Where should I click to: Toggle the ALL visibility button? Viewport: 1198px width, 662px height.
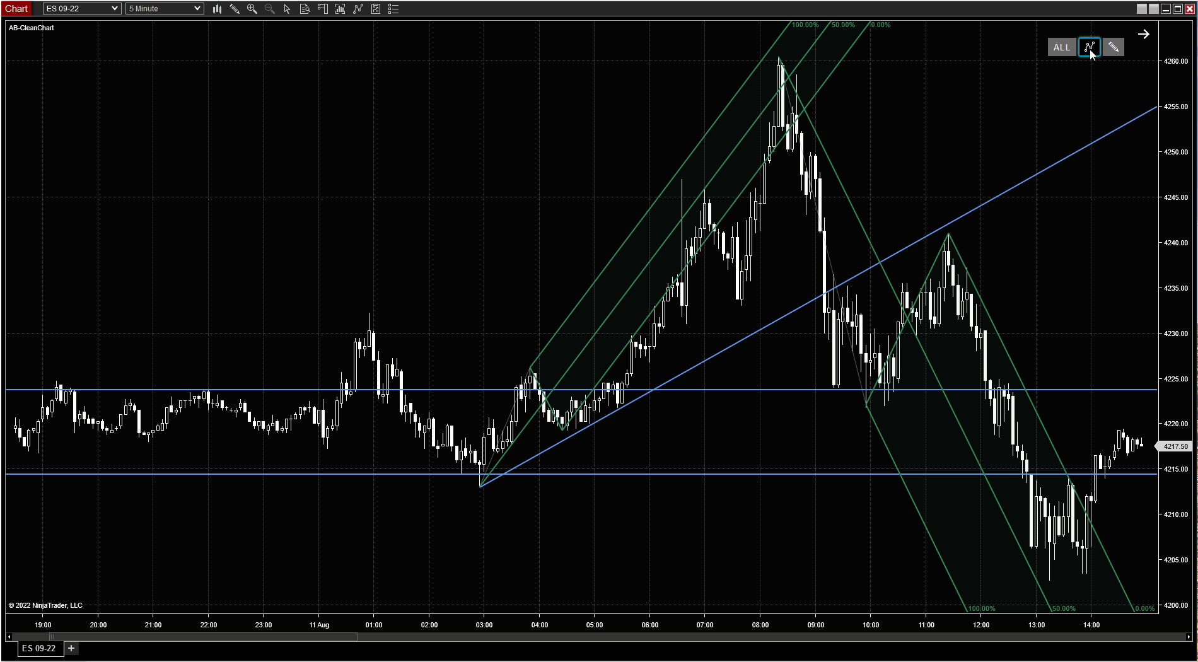[1062, 47]
